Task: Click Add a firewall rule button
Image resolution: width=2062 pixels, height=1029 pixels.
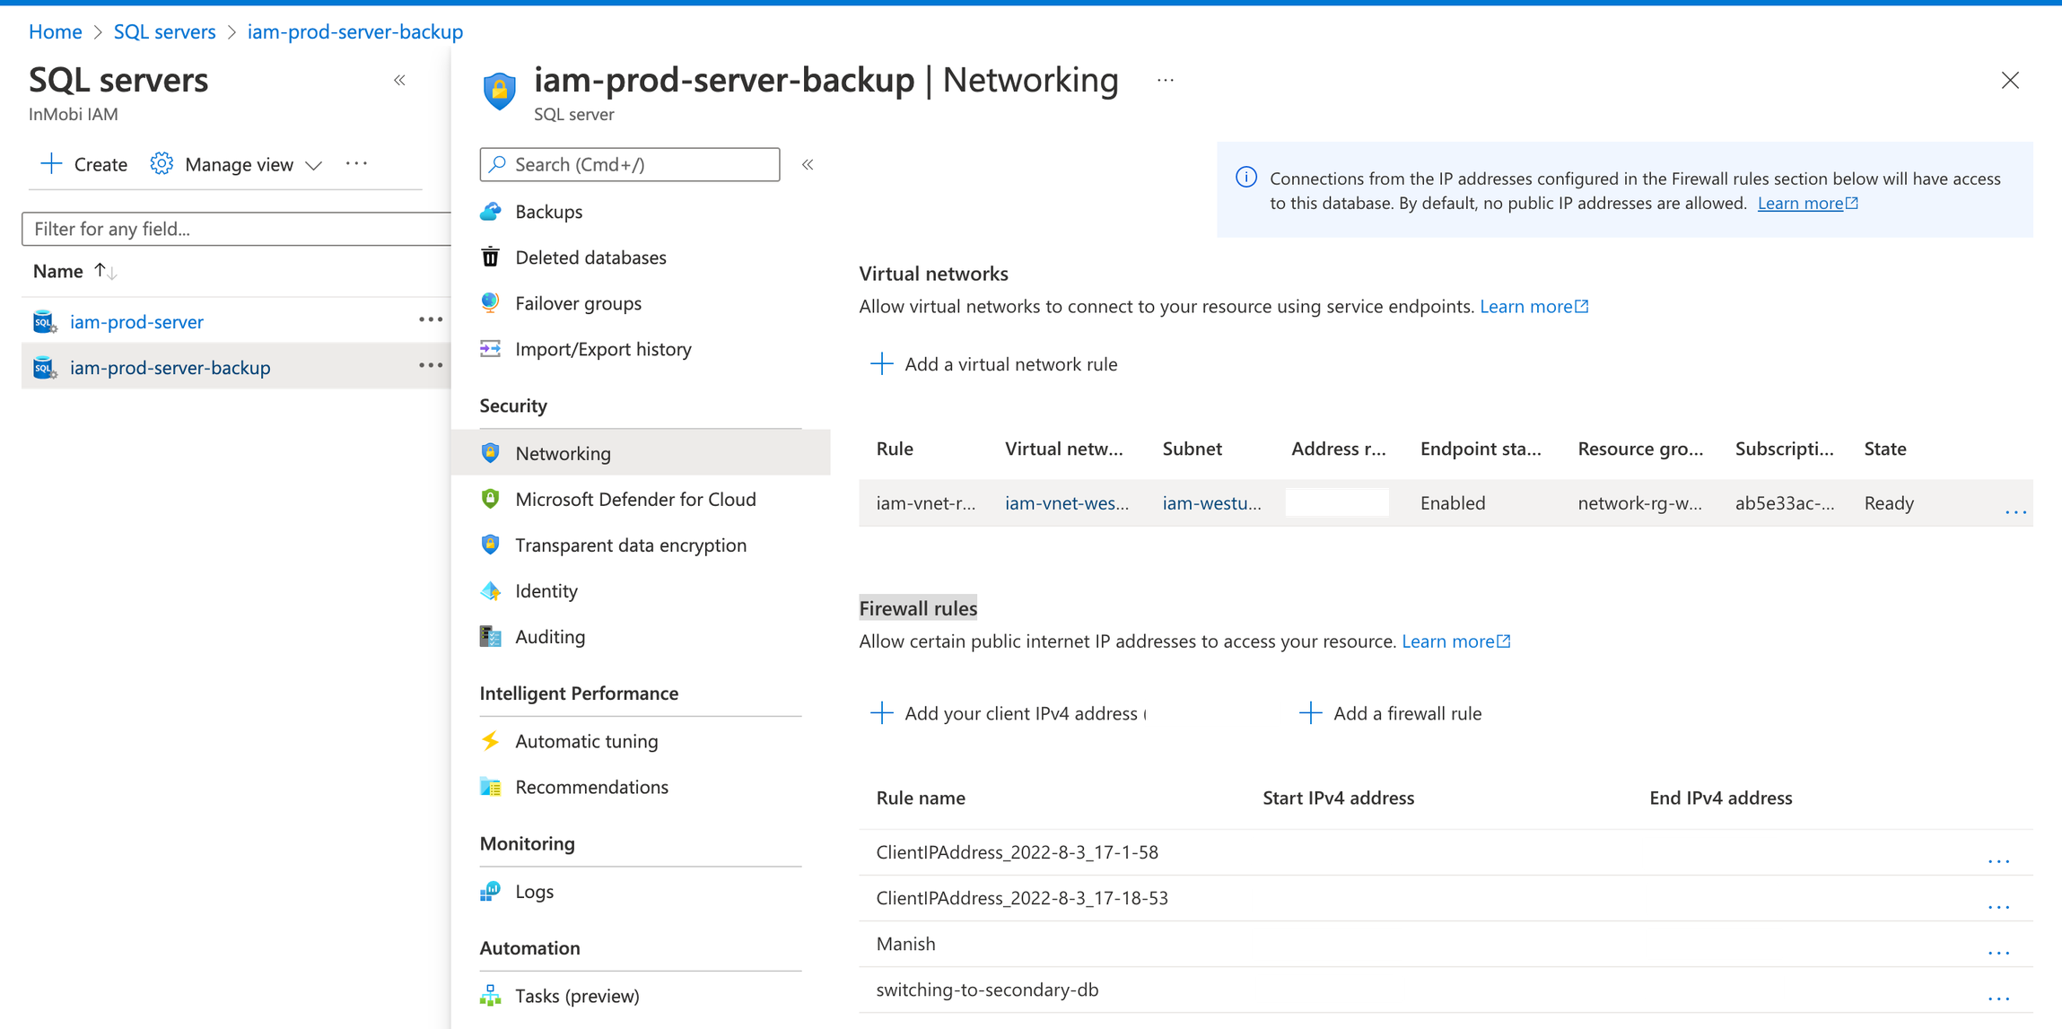Action: [x=1391, y=713]
